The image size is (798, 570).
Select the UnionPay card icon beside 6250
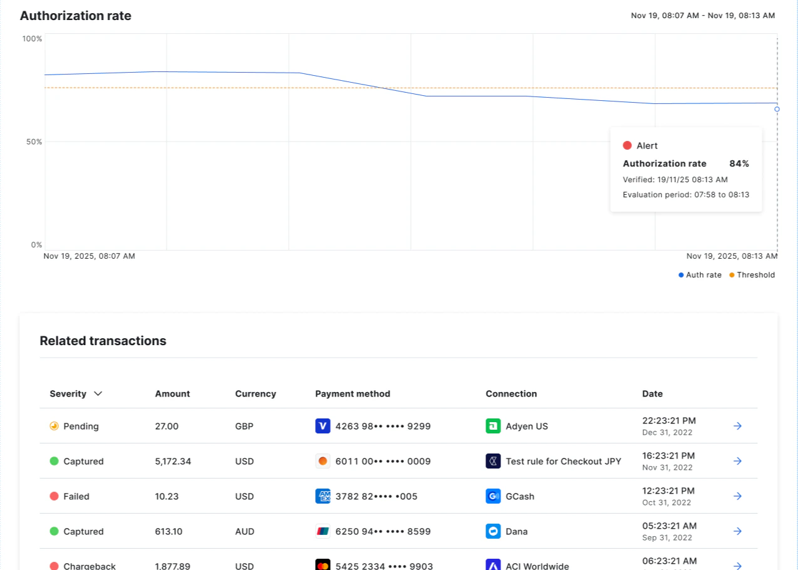click(x=322, y=531)
